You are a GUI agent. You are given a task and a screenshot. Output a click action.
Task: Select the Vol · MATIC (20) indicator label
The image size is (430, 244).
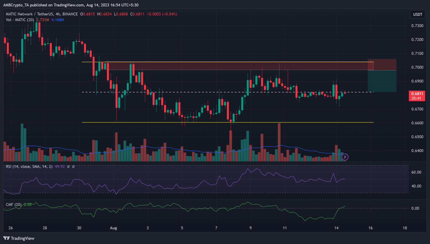point(20,20)
